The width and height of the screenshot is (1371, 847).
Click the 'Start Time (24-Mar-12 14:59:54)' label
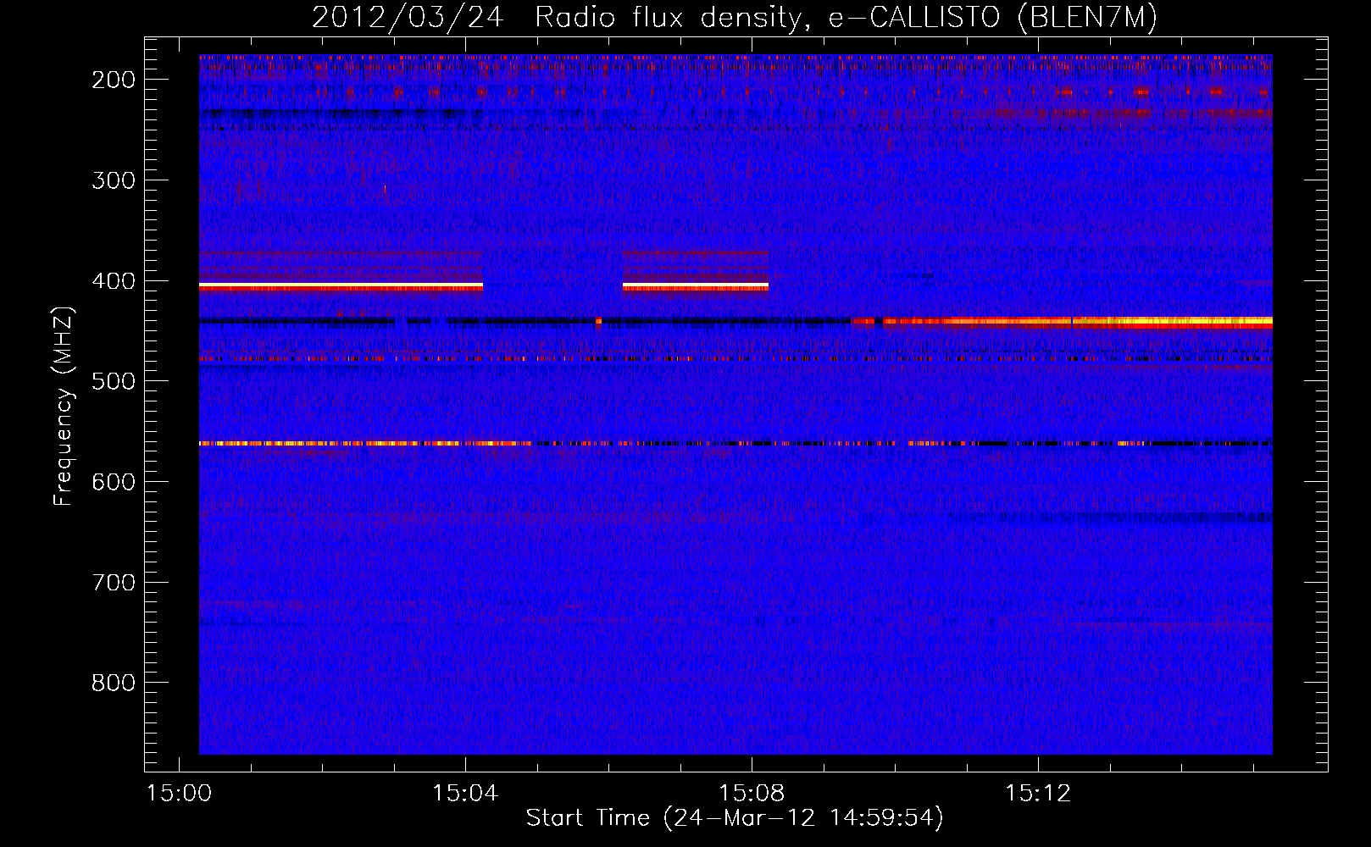click(735, 818)
